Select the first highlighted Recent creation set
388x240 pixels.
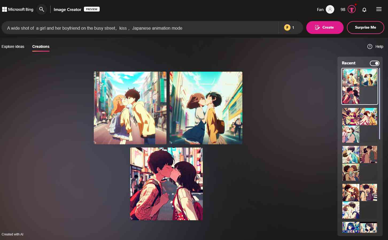360,86
